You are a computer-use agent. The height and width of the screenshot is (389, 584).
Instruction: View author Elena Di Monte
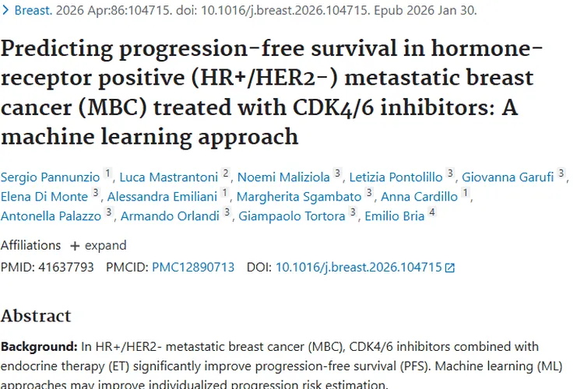(x=44, y=196)
